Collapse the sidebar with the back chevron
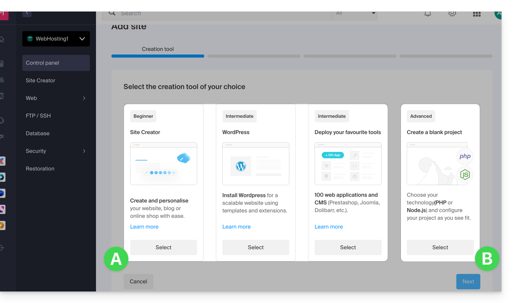The image size is (513, 303). [27, 13]
